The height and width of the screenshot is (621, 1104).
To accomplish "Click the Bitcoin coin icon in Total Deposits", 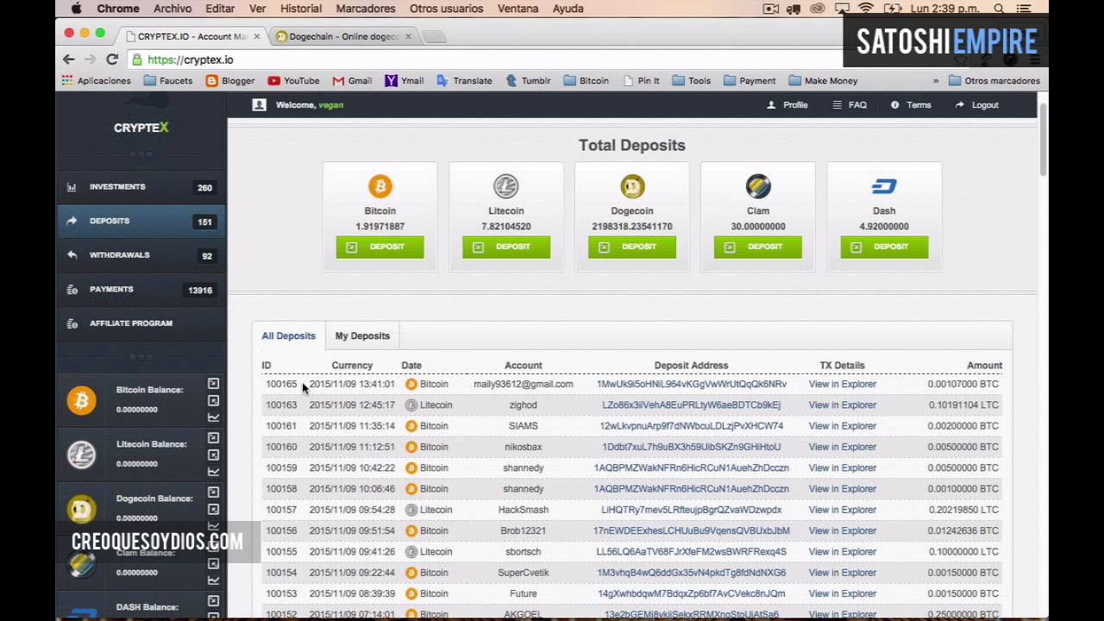I will pos(380,185).
